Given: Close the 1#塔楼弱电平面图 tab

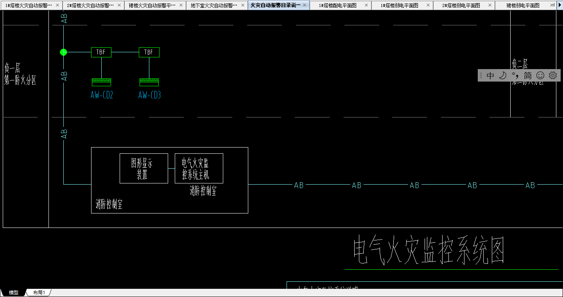Looking at the screenshot, I should pos(428,5).
